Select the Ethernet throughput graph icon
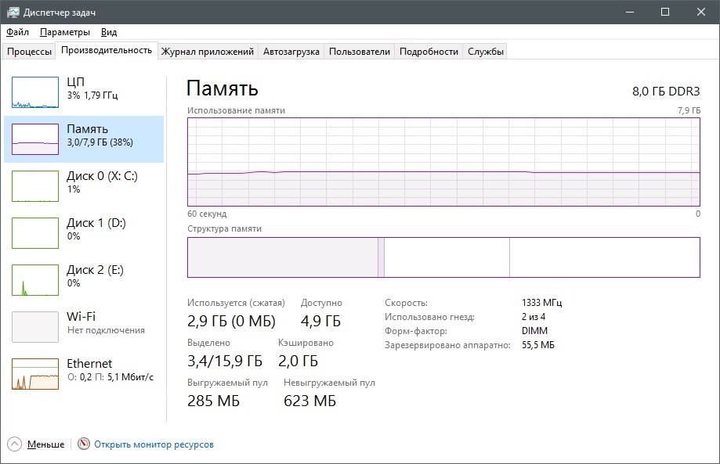Image resolution: width=720 pixels, height=464 pixels. click(35, 374)
